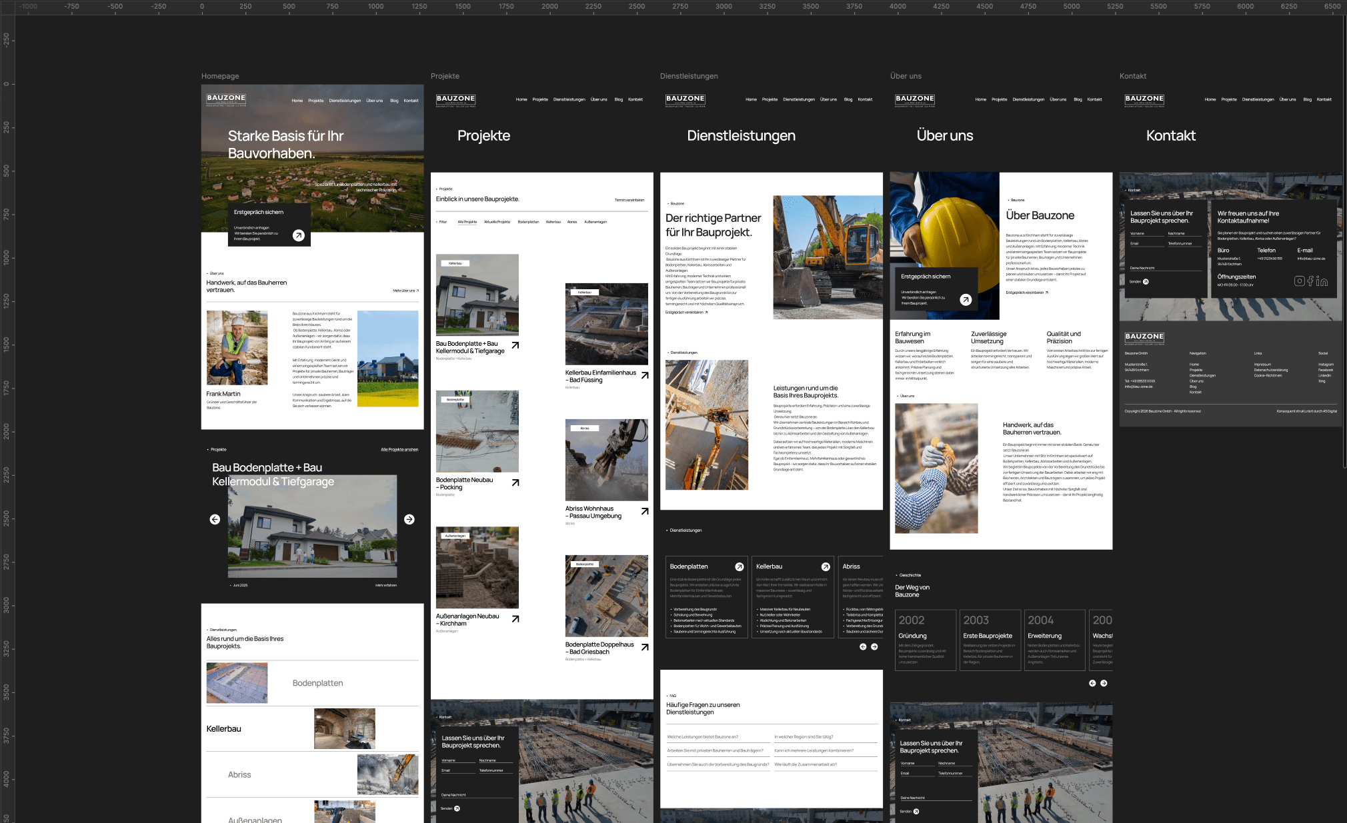This screenshot has height=823, width=1347.
Task: Click the Instagram icon in the Kontakt panel
Action: click(x=1299, y=281)
